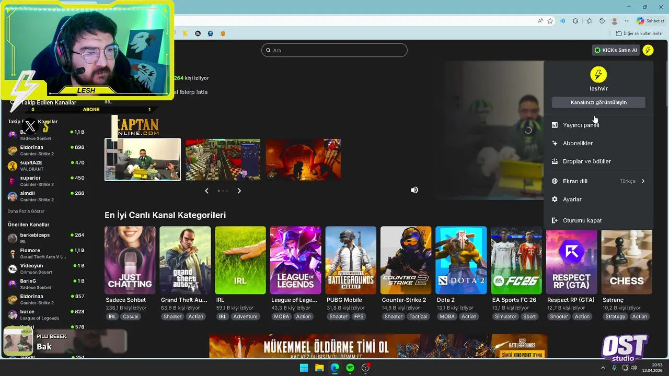Open browser extensions puzzle icon

tap(575, 21)
